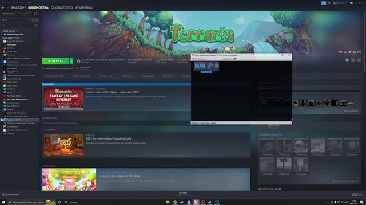Open the Windows Start menu

[3, 202]
